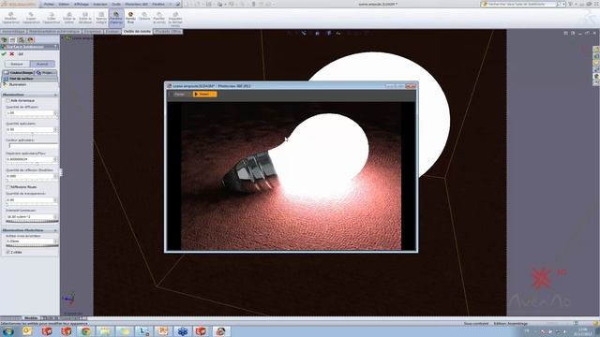The height and width of the screenshot is (337, 600).
Task: Open search box dropdown arrow
Action: click(x=563, y=4)
